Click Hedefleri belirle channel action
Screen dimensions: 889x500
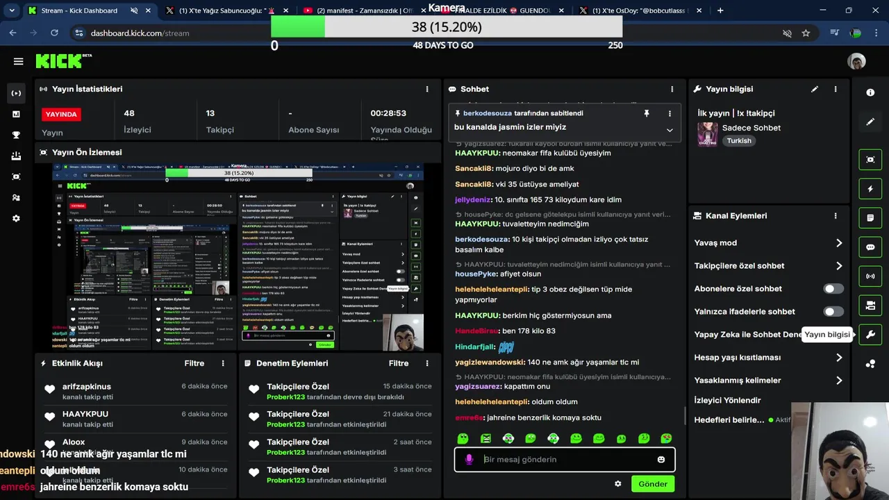(x=729, y=420)
